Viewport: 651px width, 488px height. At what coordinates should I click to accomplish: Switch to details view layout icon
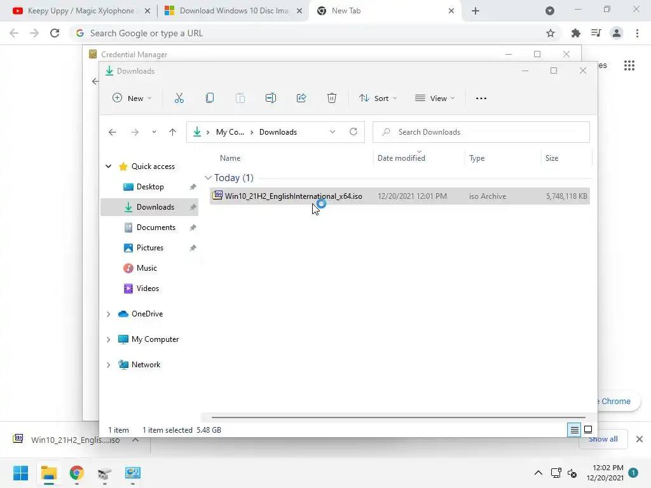tap(574, 430)
